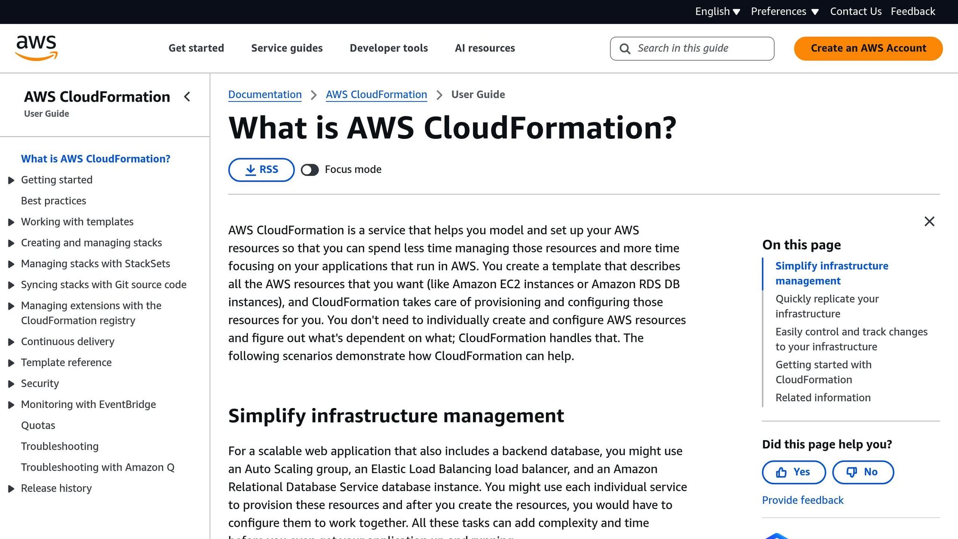The width and height of the screenshot is (958, 539).
Task: Expand Monitoring with EventBridge arrow
Action: 11,405
